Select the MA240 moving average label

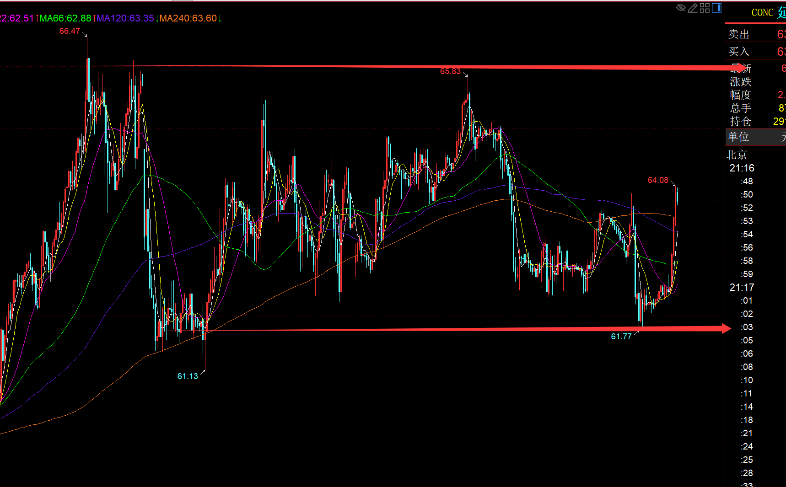tap(188, 18)
